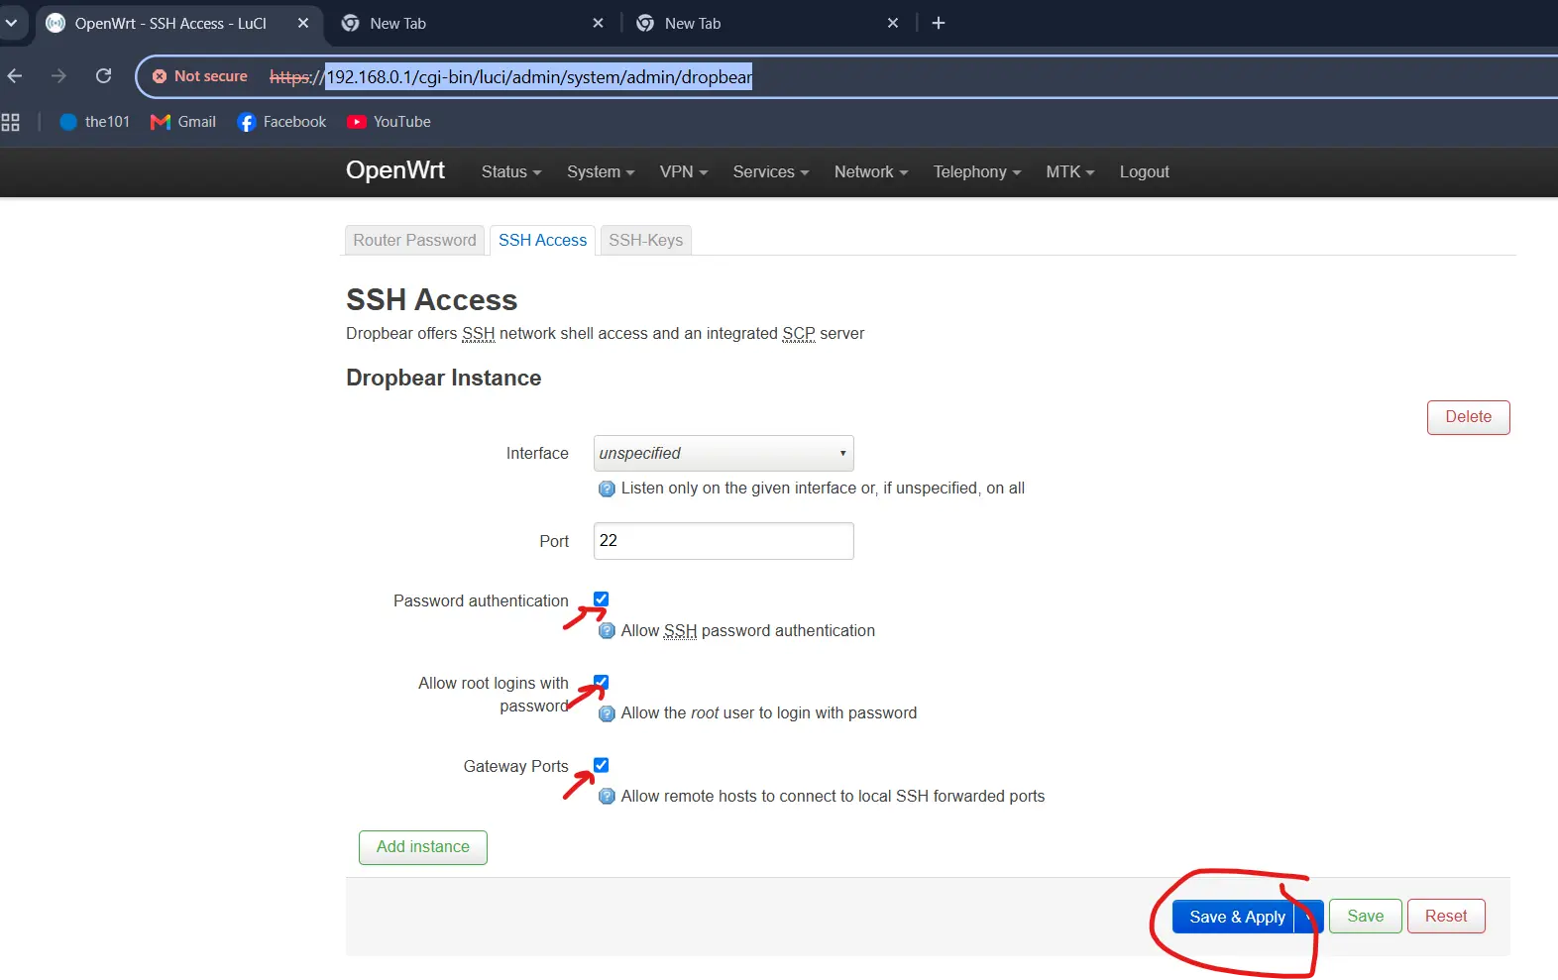Click the browser forward arrow
Screen dimensions: 1558x980
[58, 76]
